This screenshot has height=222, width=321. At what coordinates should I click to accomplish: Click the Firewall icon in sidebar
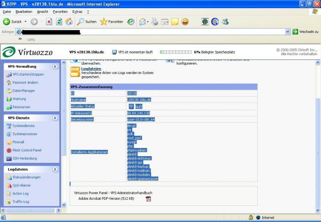click(9, 142)
